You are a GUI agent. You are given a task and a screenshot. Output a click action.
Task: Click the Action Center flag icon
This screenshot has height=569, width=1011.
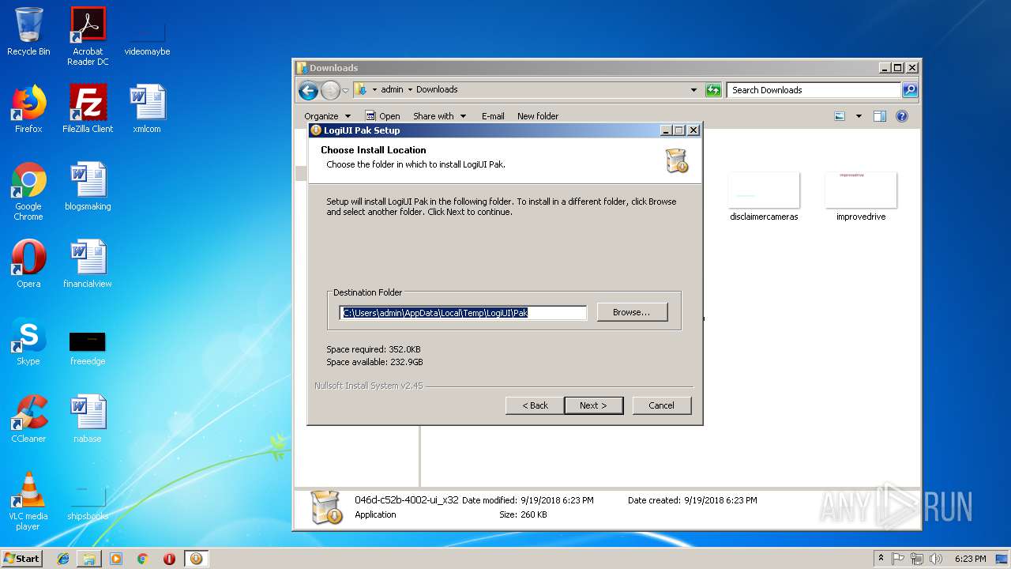point(898,559)
